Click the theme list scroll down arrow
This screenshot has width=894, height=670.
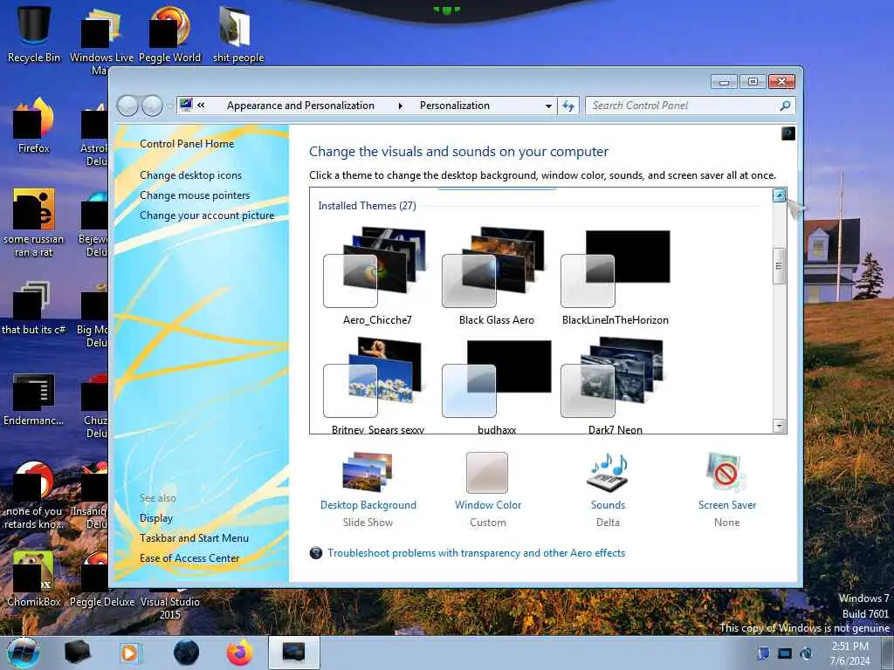point(779,426)
